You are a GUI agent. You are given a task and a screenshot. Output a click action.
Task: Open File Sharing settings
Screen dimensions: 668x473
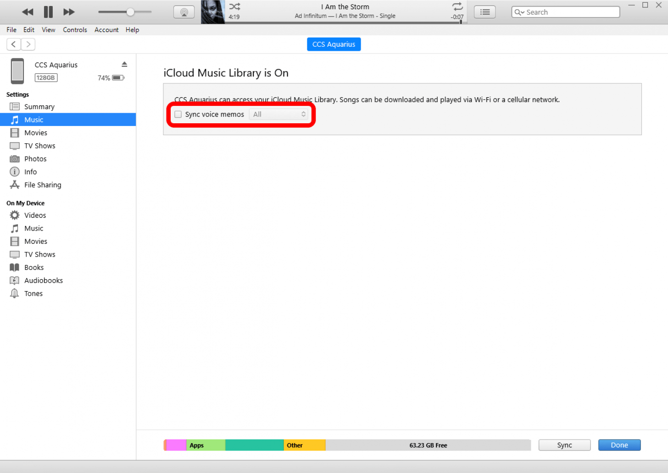click(41, 185)
